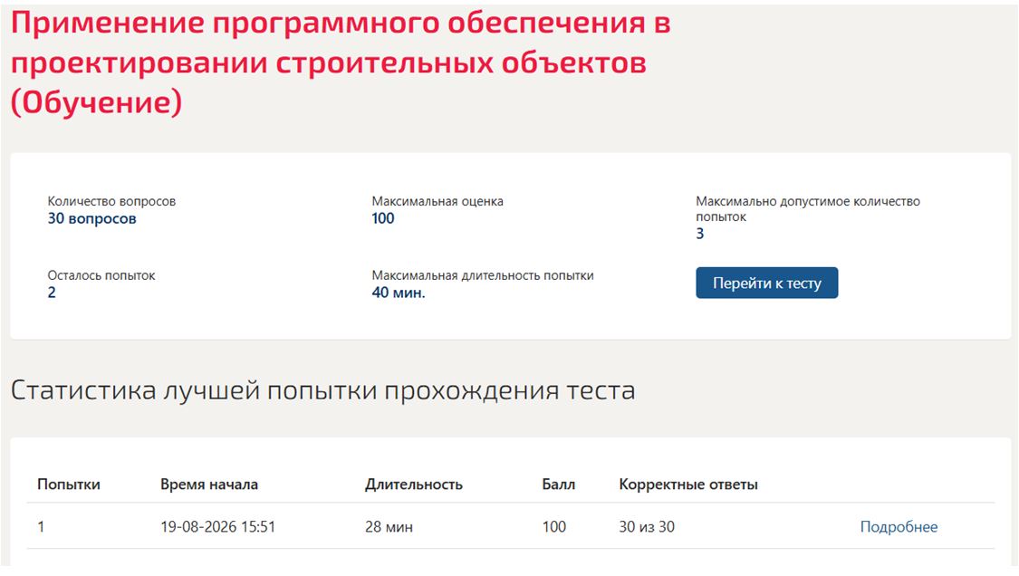Click the 'Перейти к тесту' button

767,283
